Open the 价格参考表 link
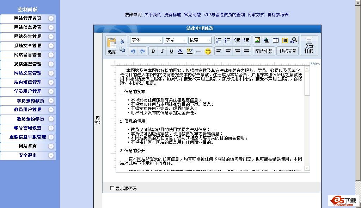Image resolution: width=361 pixels, height=208 pixels. click(x=278, y=15)
